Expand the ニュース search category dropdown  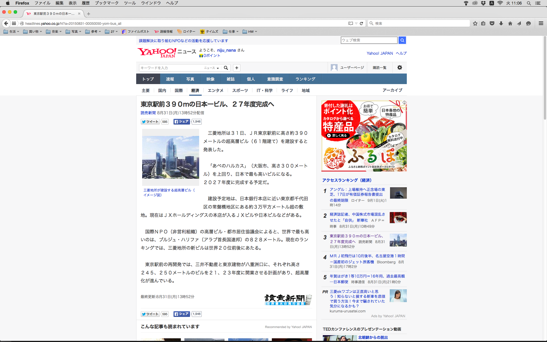click(211, 68)
